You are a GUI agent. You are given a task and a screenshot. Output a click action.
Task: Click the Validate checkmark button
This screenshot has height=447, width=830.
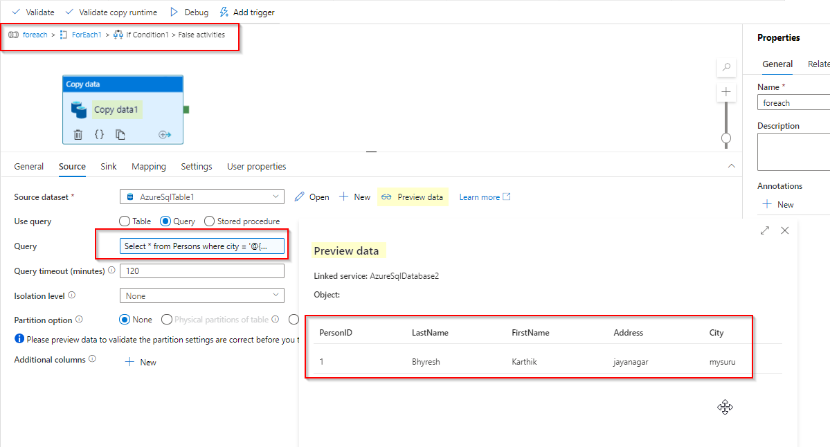[33, 12]
